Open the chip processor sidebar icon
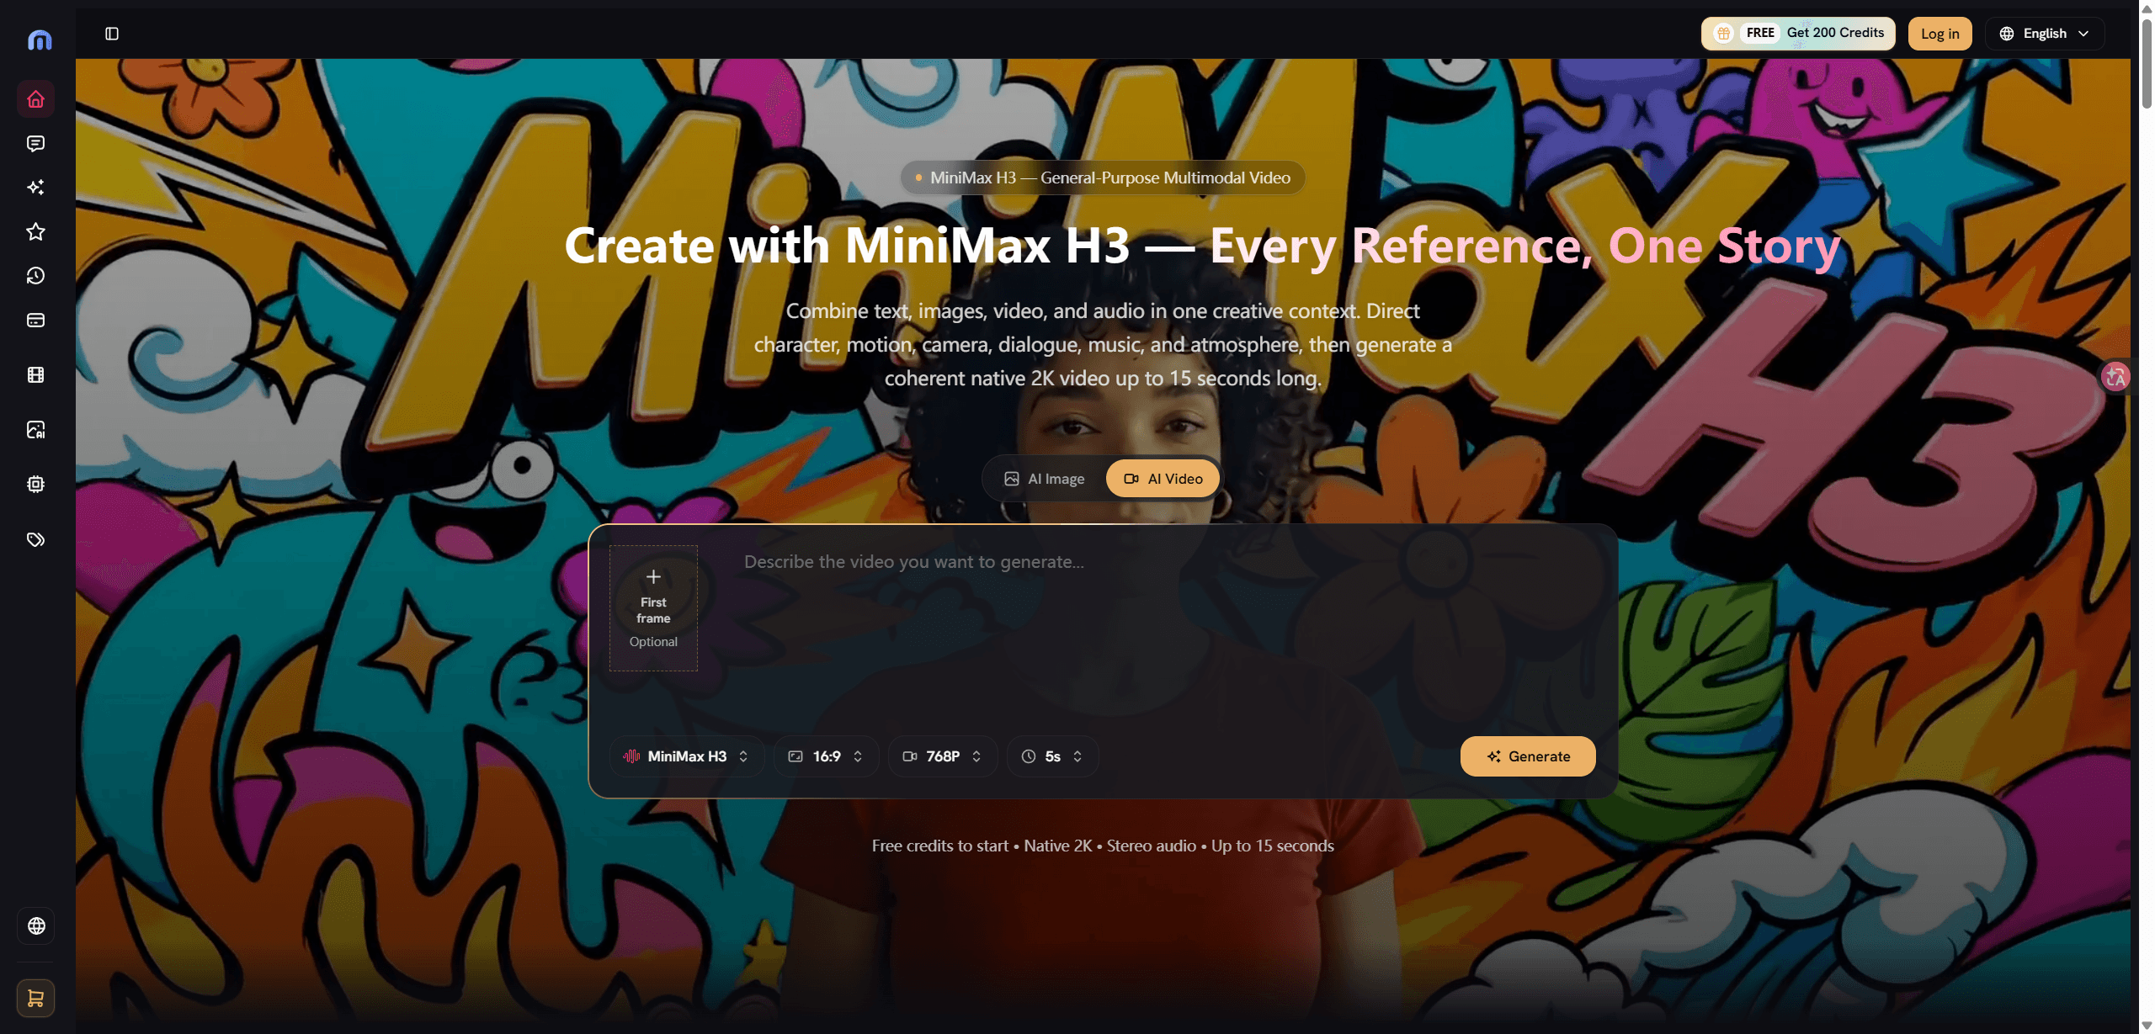The height and width of the screenshot is (1034, 2155). 35,485
